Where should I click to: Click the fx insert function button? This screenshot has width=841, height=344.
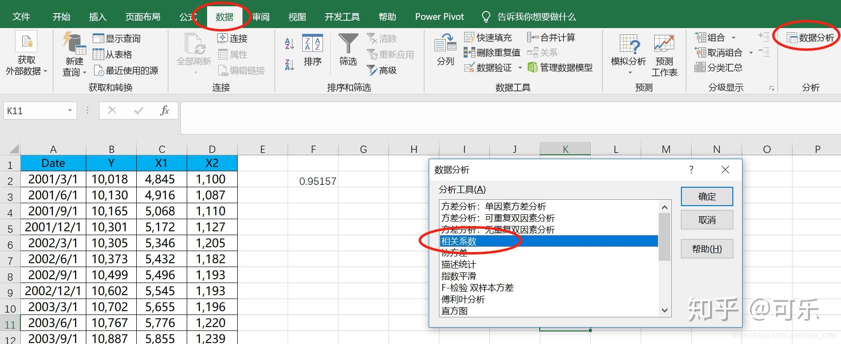point(164,111)
